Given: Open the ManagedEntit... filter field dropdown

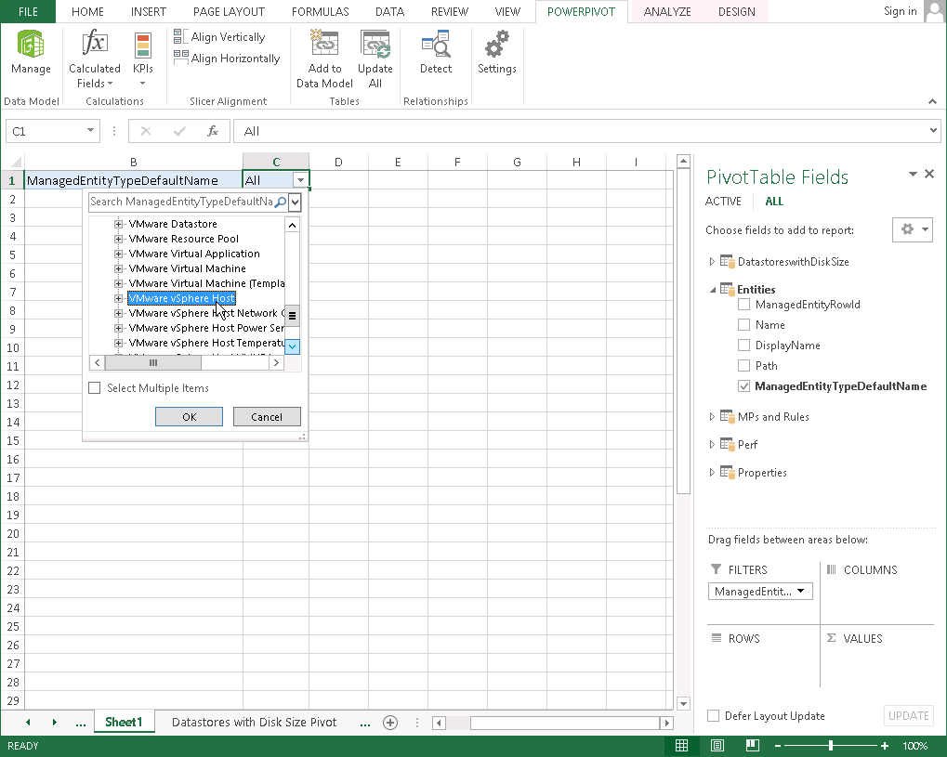Looking at the screenshot, I should click(x=801, y=591).
